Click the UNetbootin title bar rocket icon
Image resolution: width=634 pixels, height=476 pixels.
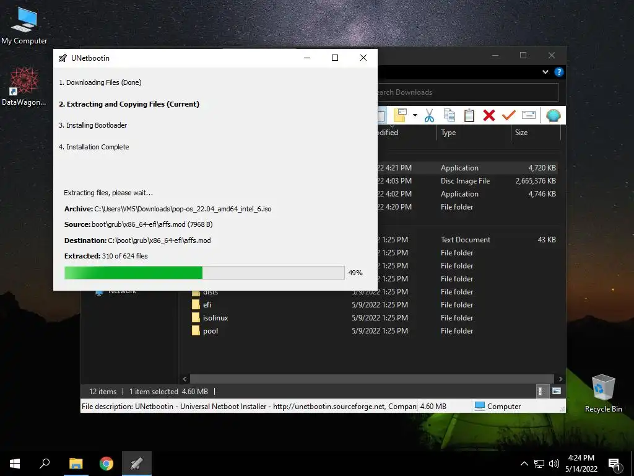coord(63,58)
